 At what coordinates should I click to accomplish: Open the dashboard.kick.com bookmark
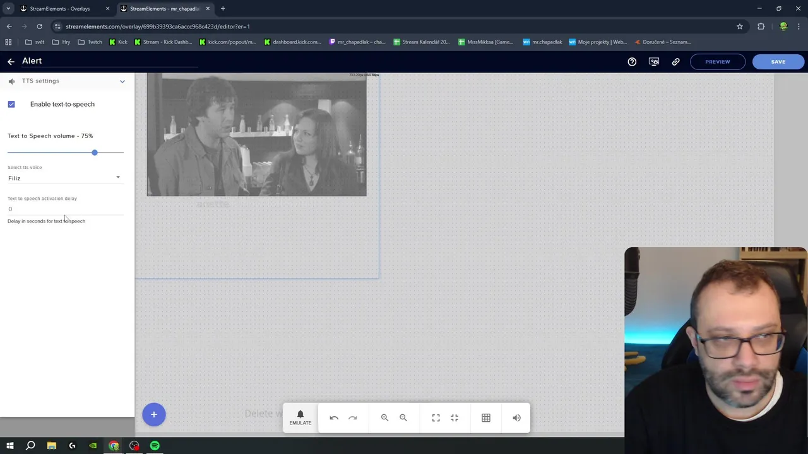pyautogui.click(x=292, y=42)
